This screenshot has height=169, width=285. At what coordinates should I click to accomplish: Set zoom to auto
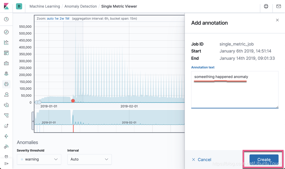[50, 19]
